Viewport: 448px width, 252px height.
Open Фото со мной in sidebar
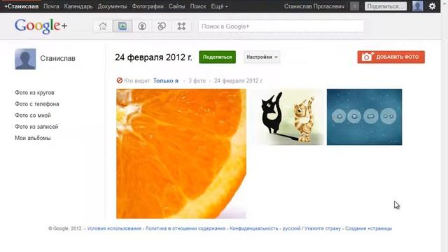pyautogui.click(x=33, y=115)
